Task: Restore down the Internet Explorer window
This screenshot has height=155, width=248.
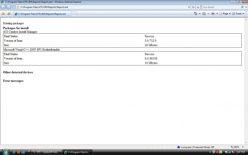Action: (x=239, y=2)
